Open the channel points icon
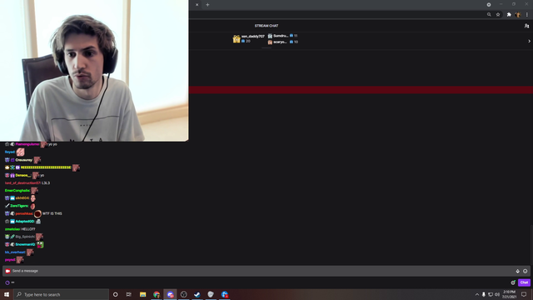This screenshot has height=300, width=533. coord(7,282)
